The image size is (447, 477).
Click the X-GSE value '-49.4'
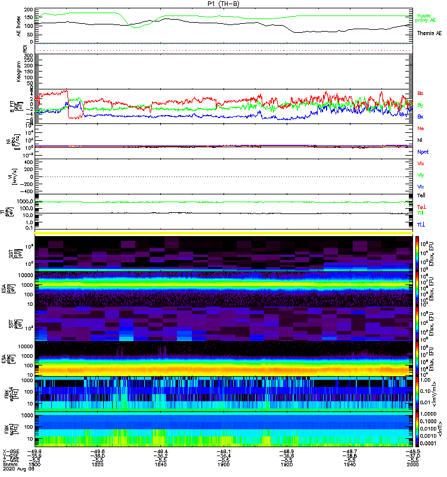pos(160,452)
